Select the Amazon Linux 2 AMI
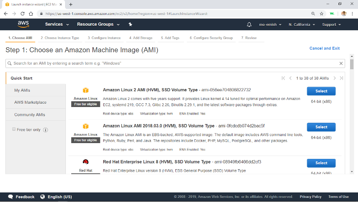 pos(321,91)
